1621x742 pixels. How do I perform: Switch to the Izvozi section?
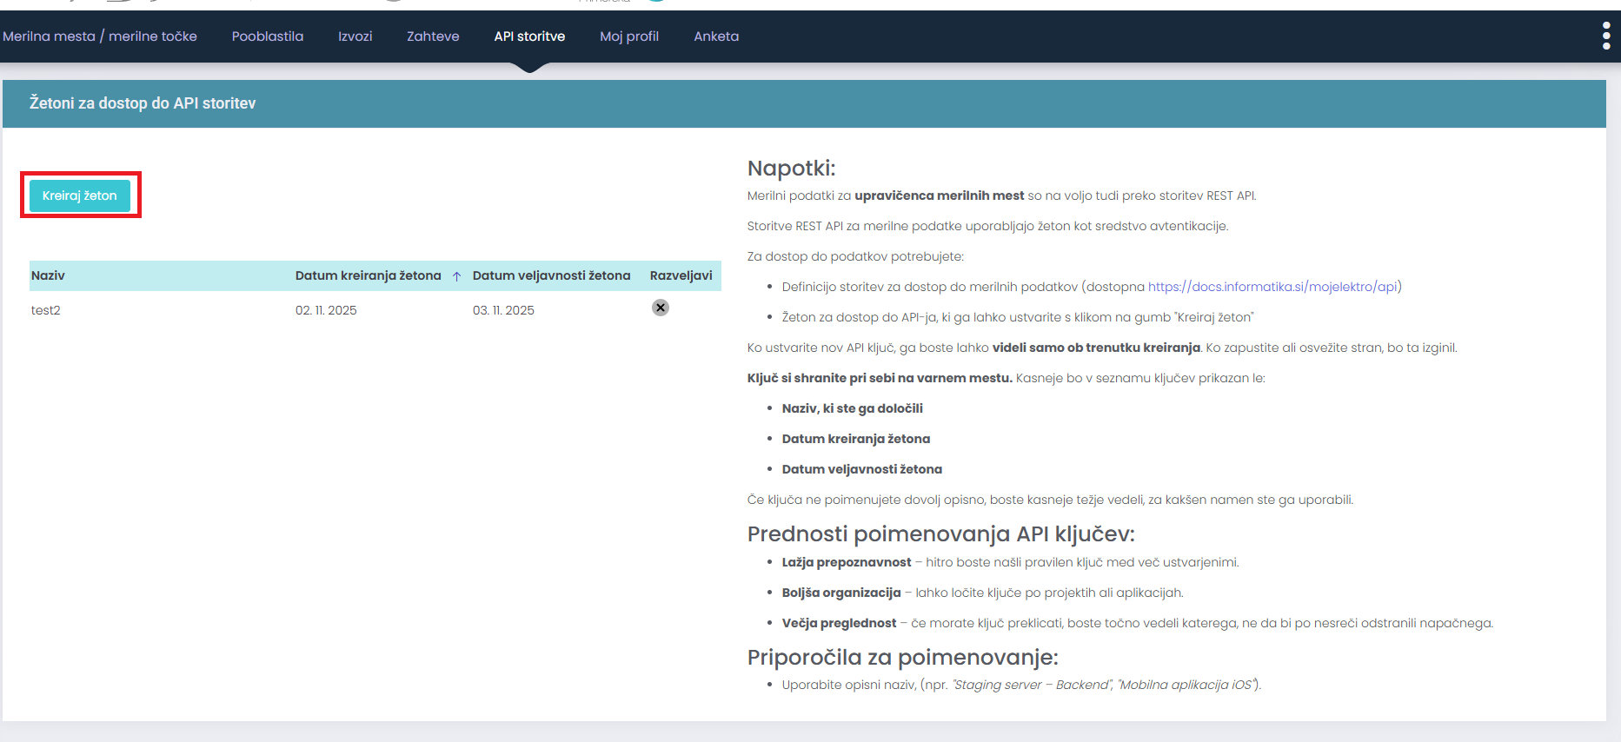355,36
